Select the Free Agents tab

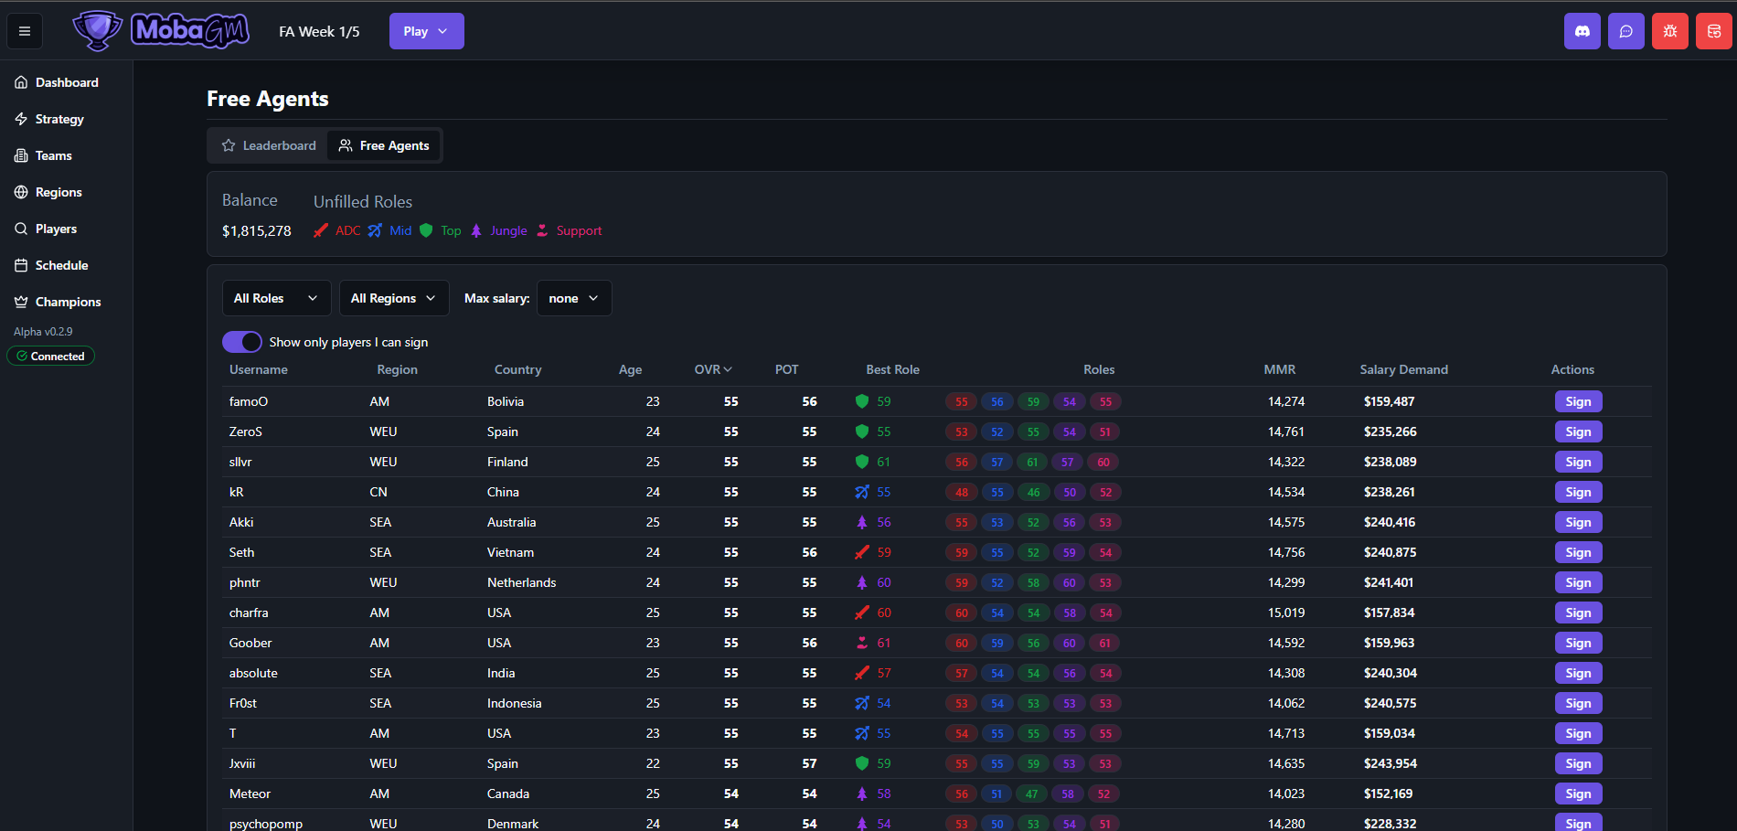click(384, 145)
